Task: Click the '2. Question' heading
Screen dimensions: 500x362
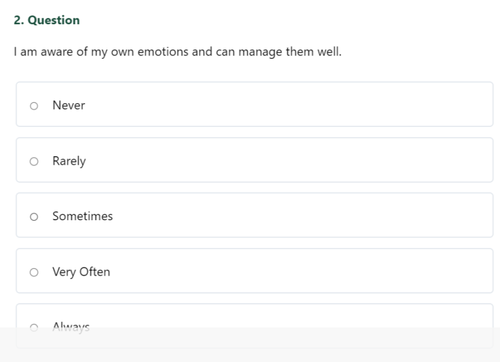Action: click(x=47, y=20)
